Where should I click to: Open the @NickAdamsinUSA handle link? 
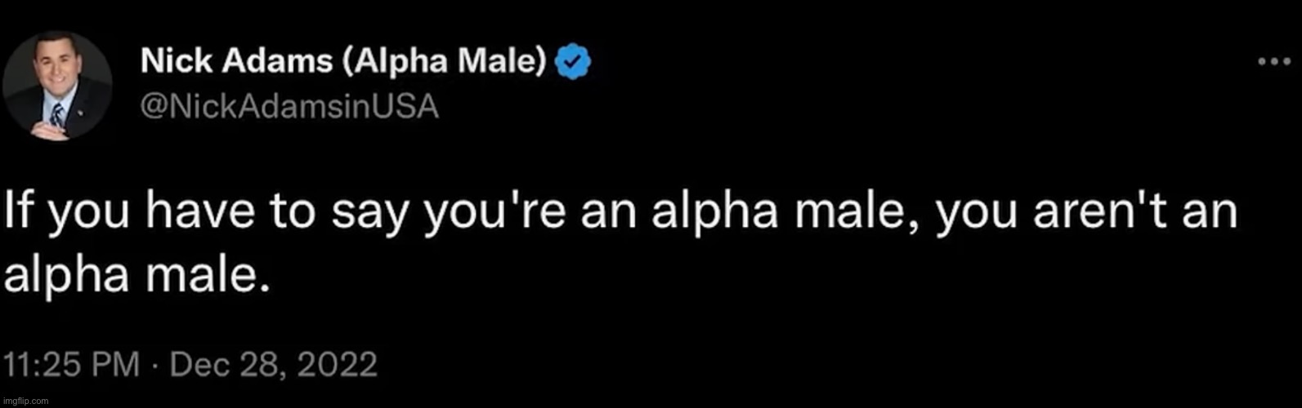tap(289, 107)
